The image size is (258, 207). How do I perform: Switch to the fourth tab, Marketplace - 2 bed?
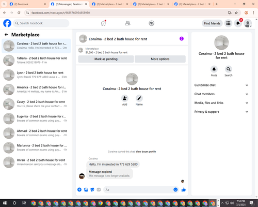pyautogui.click(x=151, y=4)
